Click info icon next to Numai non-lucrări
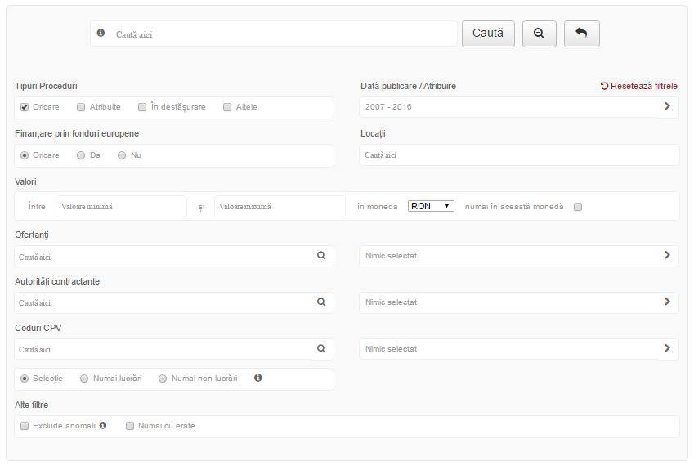Image resolution: width=694 pixels, height=466 pixels. coord(258,378)
